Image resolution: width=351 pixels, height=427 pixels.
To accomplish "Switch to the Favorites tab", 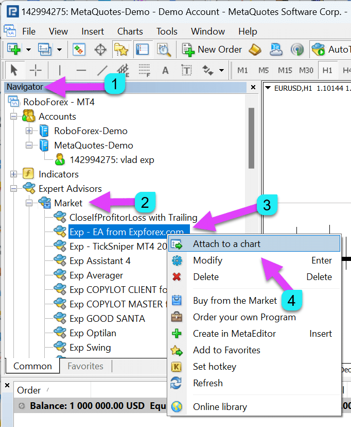I will pyautogui.click(x=85, y=366).
